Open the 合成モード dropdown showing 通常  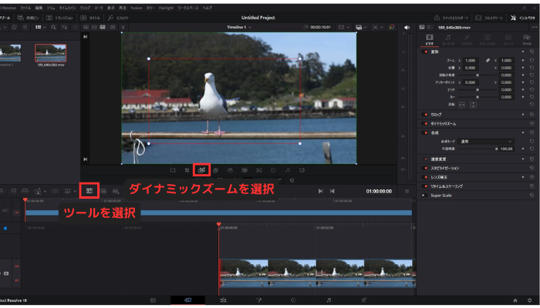click(486, 141)
